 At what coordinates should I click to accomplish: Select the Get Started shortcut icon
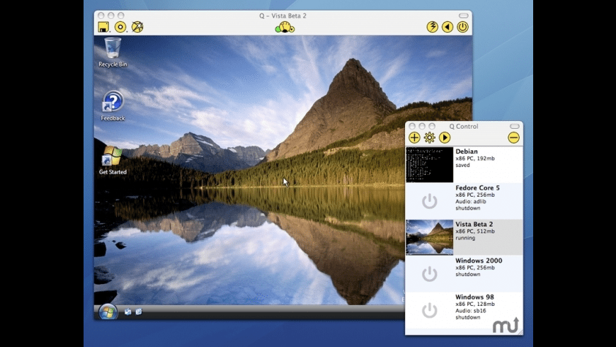(113, 160)
